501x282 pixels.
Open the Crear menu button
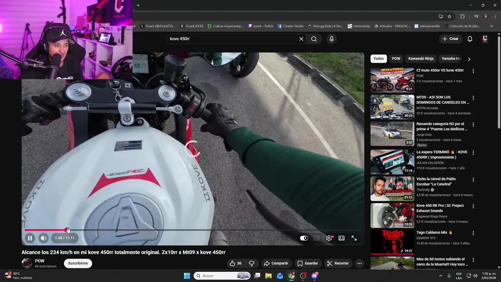tap(450, 39)
